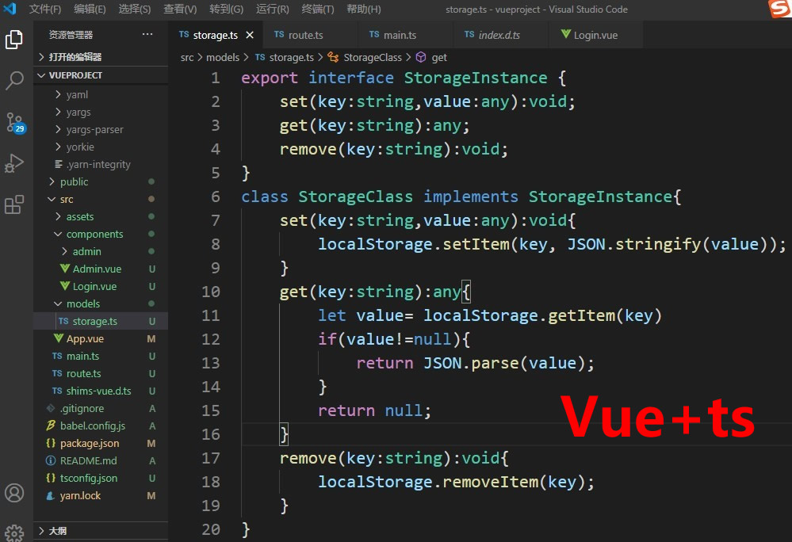This screenshot has height=542, width=792.
Task: Click the models breadcrumb segment
Action: pyautogui.click(x=223, y=58)
